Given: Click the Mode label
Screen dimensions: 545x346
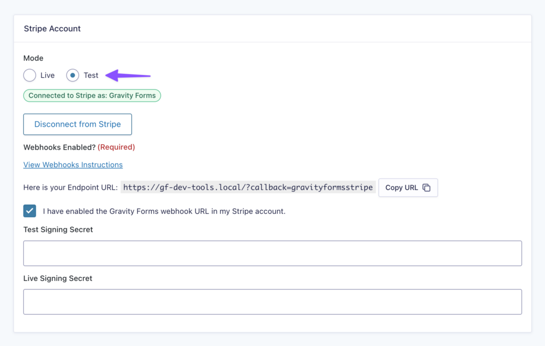Looking at the screenshot, I should click(x=34, y=58).
